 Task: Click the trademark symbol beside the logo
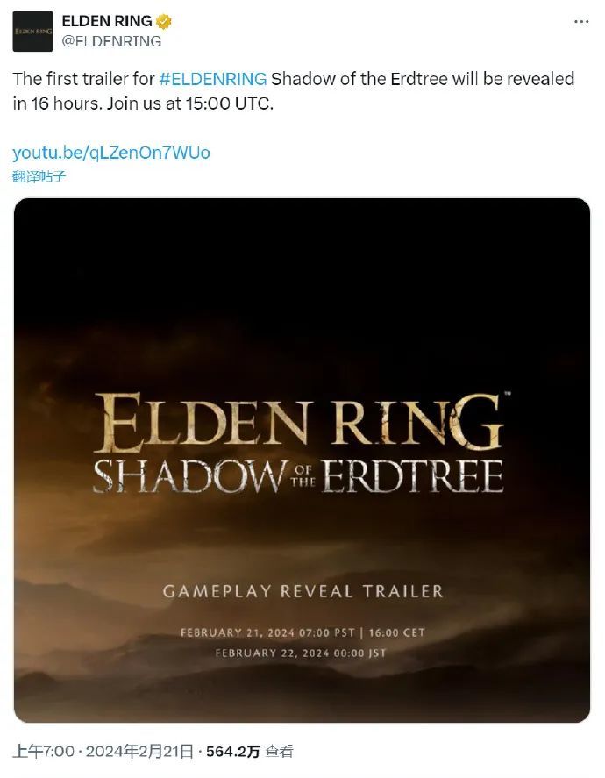point(506,396)
